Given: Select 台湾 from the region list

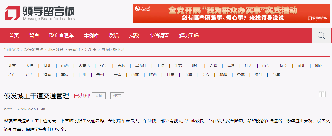Looking at the screenshot, I should coord(276,75).
